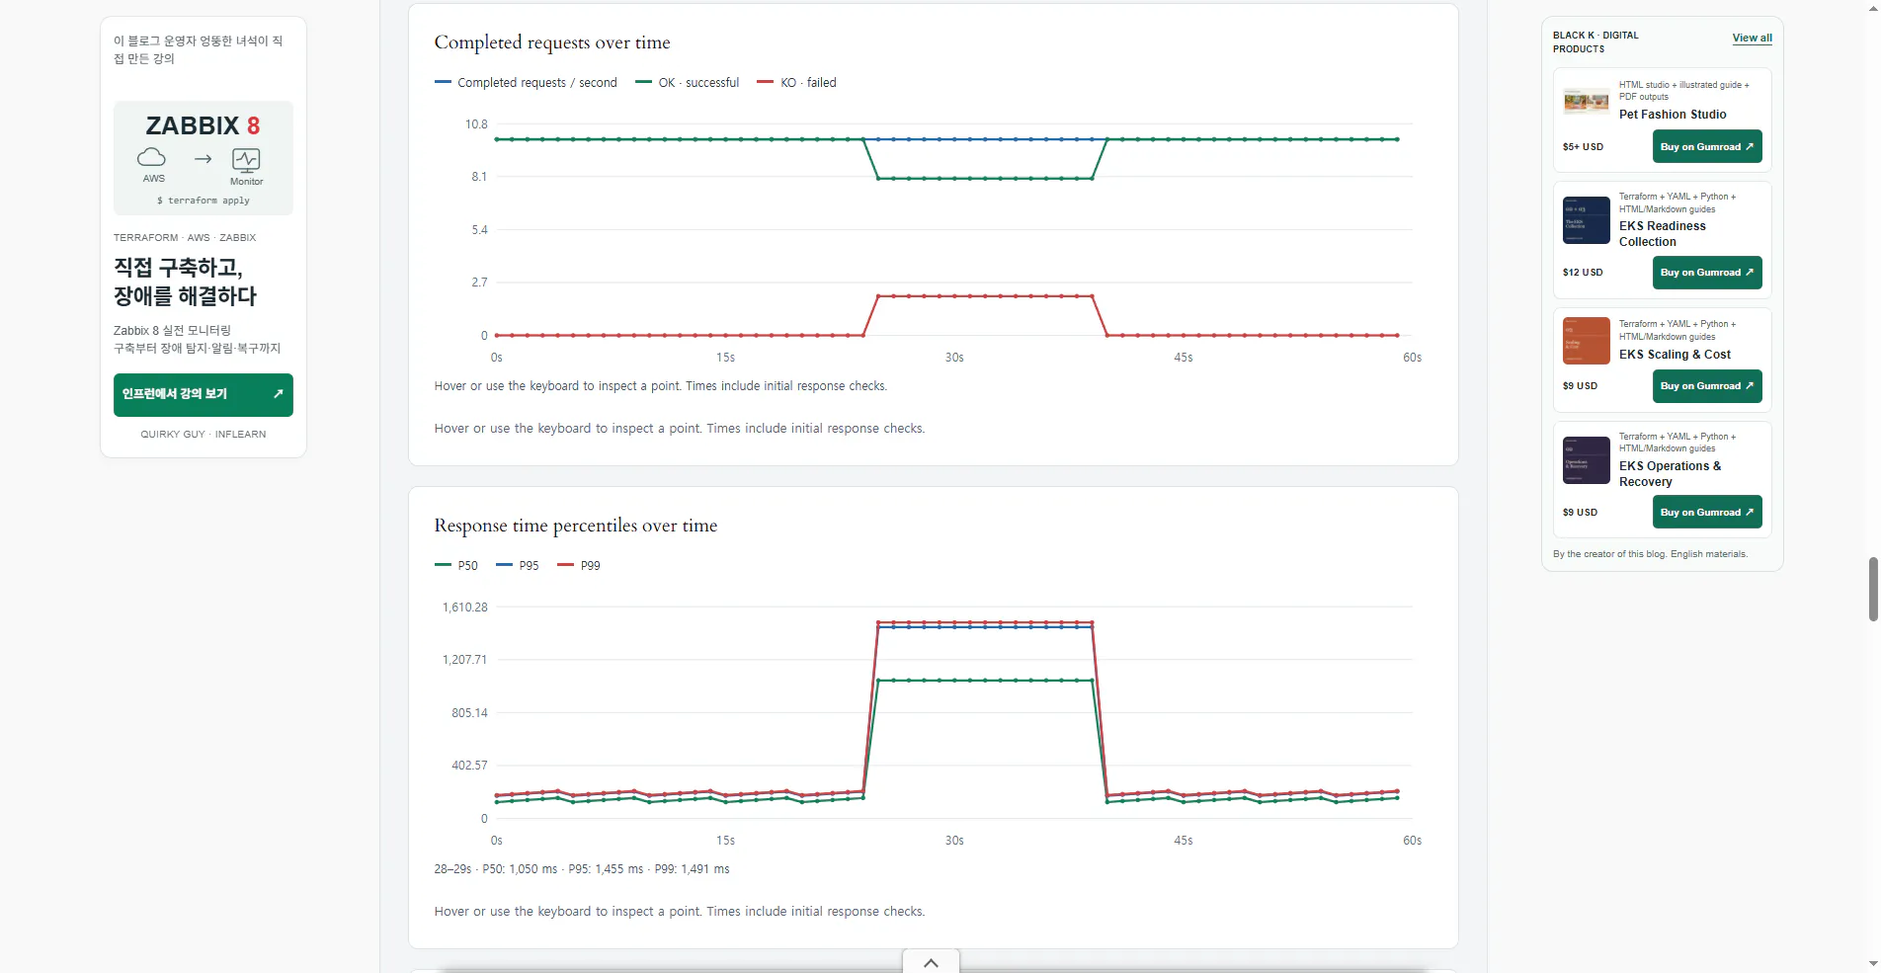Click EKS Scaling & Cost thumbnail
The width and height of the screenshot is (1881, 973).
pos(1586,341)
